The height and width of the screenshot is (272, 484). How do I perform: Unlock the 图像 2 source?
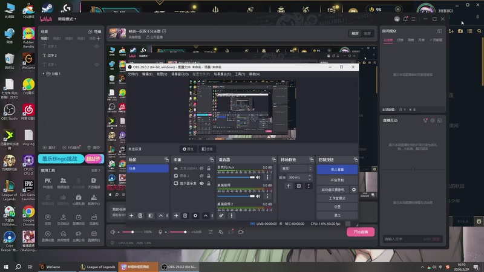click(209, 176)
